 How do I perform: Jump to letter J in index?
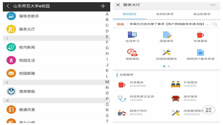pyautogui.click(x=107, y=65)
